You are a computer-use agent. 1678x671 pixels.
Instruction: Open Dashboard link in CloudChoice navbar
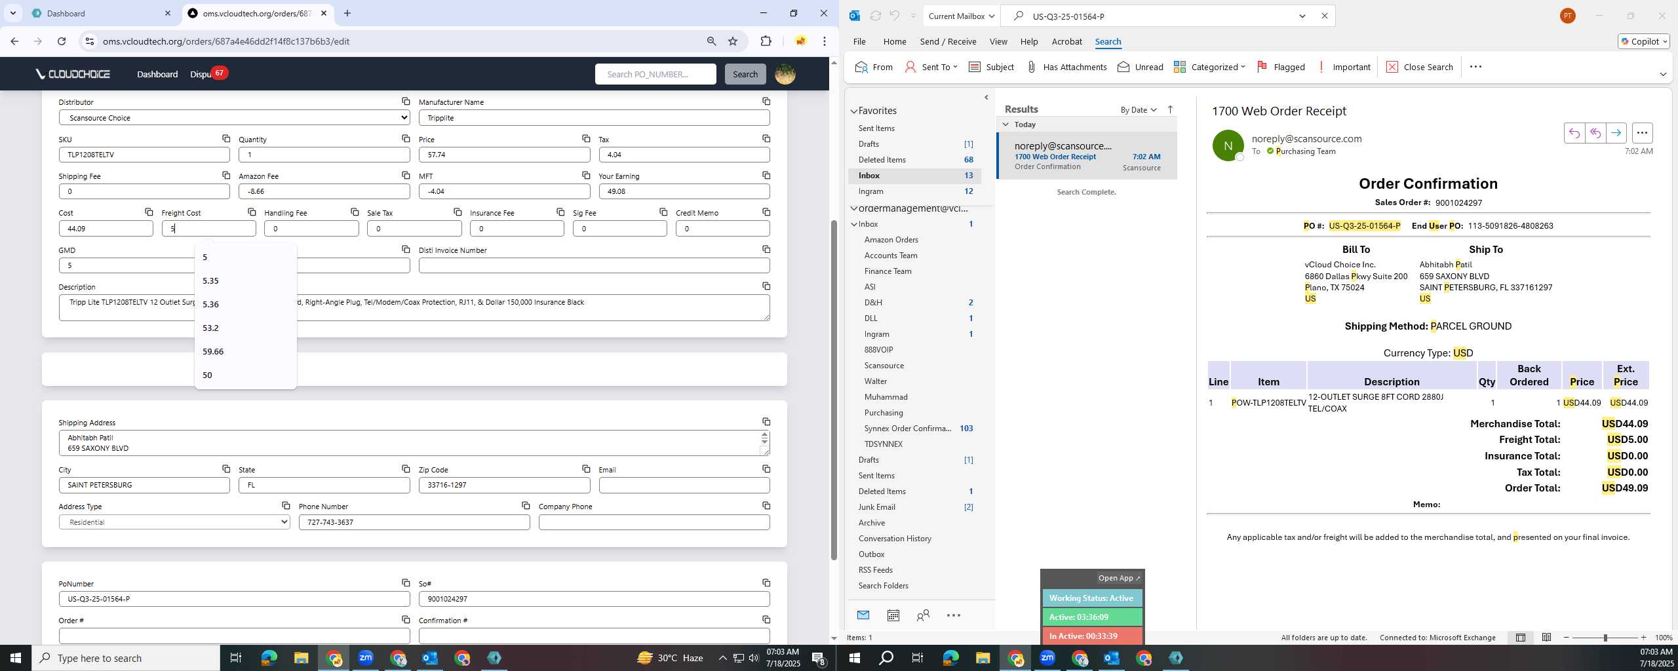(157, 74)
